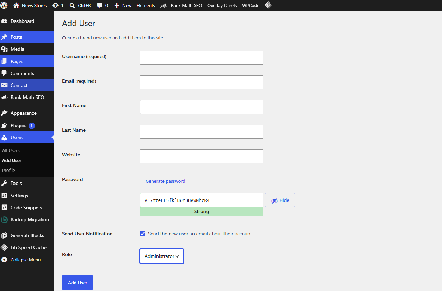Open WPCode in the admin bar
Image resolution: width=442 pixels, height=291 pixels.
pos(251,6)
